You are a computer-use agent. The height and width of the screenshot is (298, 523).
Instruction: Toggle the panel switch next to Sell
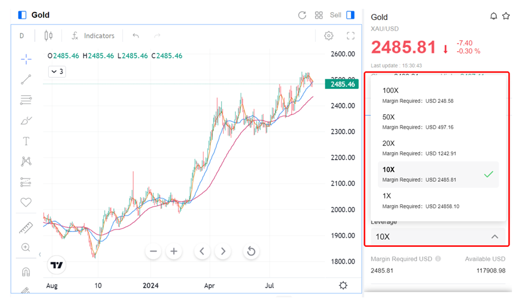tap(350, 15)
